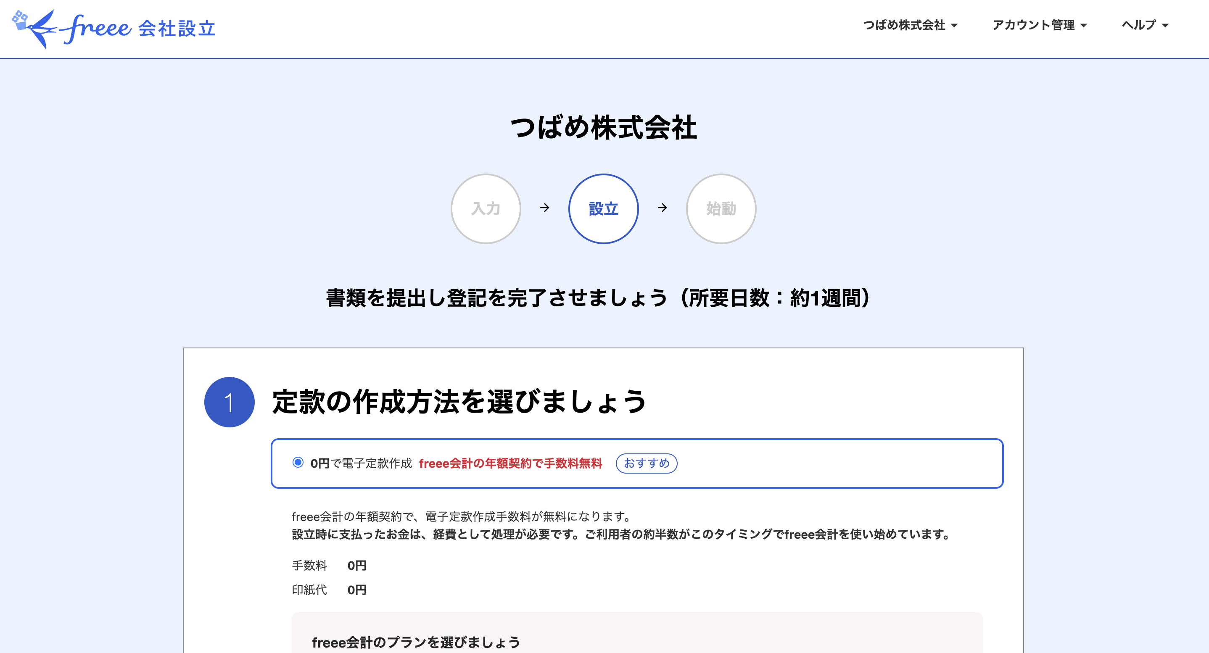This screenshot has width=1209, height=653.
Task: Select the 0円で電子定款作成 radio button
Action: pyautogui.click(x=298, y=463)
